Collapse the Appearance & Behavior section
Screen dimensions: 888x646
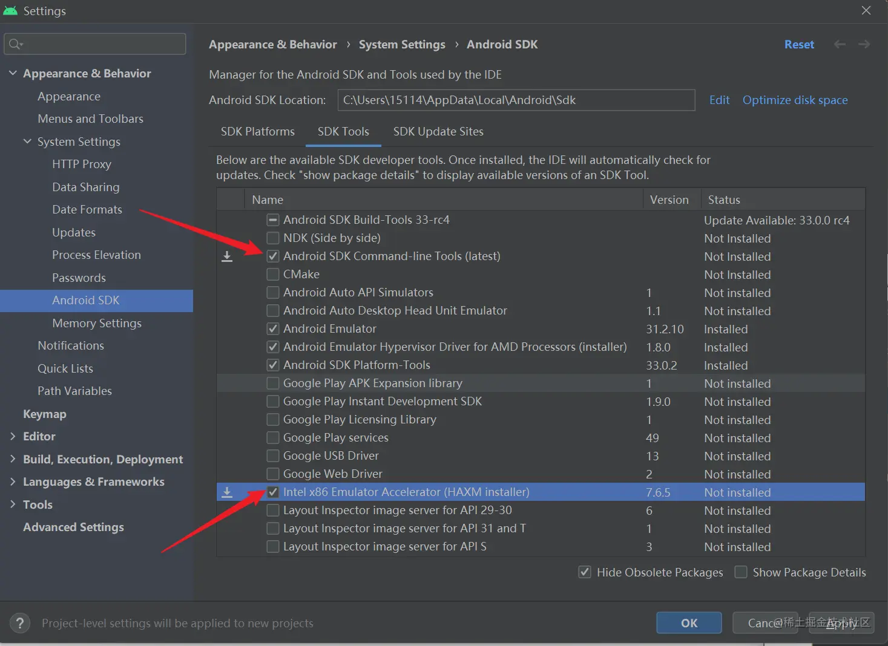pyautogui.click(x=13, y=73)
